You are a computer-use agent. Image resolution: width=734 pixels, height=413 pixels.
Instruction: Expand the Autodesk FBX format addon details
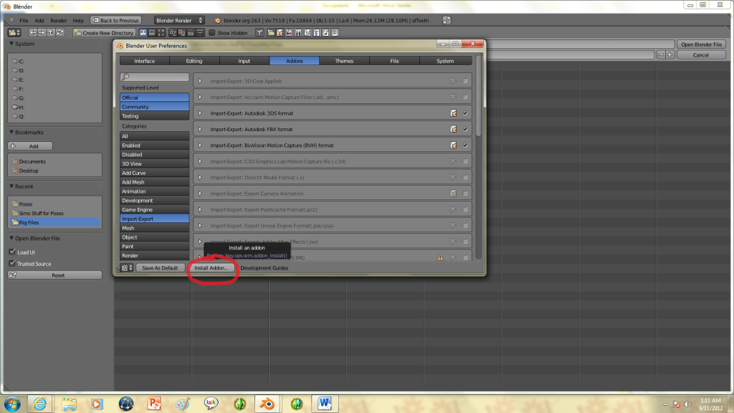point(201,129)
